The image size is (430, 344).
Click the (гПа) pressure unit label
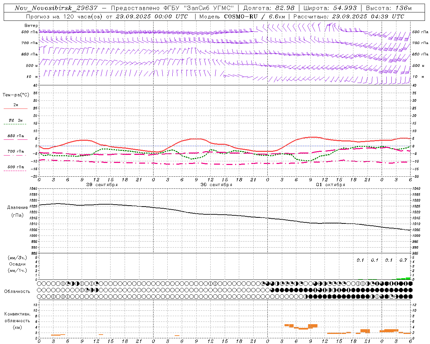point(17,215)
